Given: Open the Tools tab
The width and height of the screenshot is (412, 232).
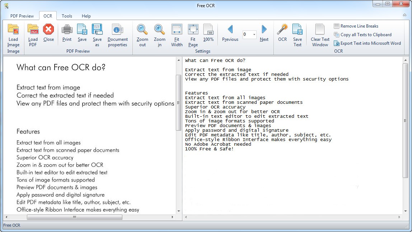Looking at the screenshot, I should tap(67, 16).
